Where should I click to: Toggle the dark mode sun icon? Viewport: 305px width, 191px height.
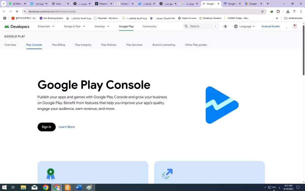click(x=225, y=26)
